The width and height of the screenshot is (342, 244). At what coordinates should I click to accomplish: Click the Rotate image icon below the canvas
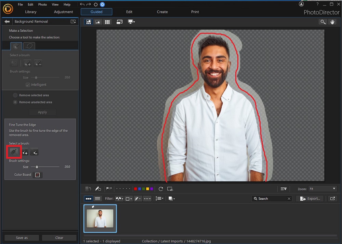160,189
